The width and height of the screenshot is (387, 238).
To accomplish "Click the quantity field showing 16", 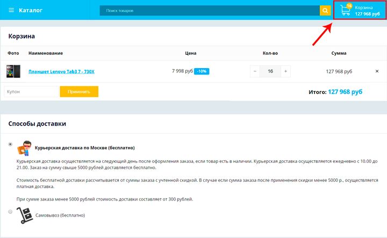I will 270,71.
